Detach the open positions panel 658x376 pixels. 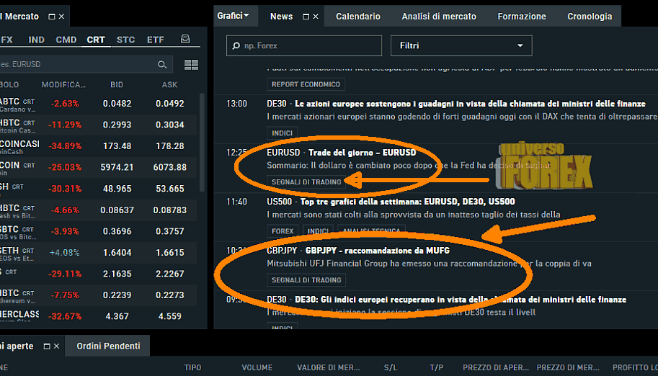click(46, 346)
